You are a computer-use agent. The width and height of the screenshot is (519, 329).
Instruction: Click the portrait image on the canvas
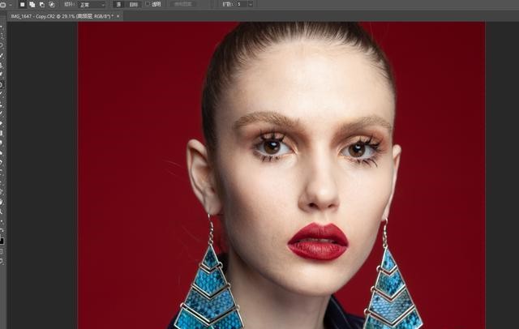[x=281, y=175]
